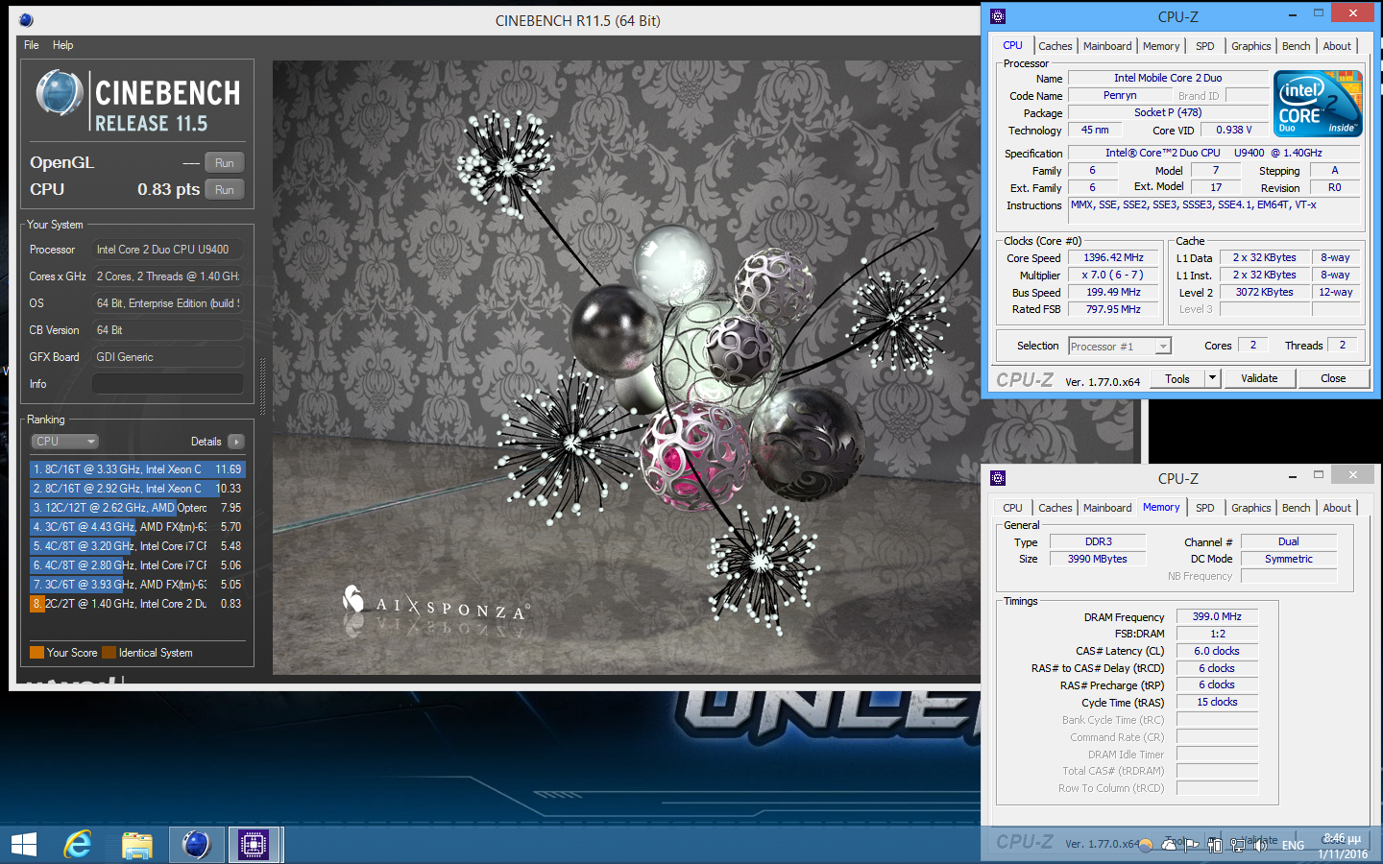1383x864 pixels.
Task: Select your score entry 2C/2T @ 1.40 GHz
Action: [x=137, y=604]
